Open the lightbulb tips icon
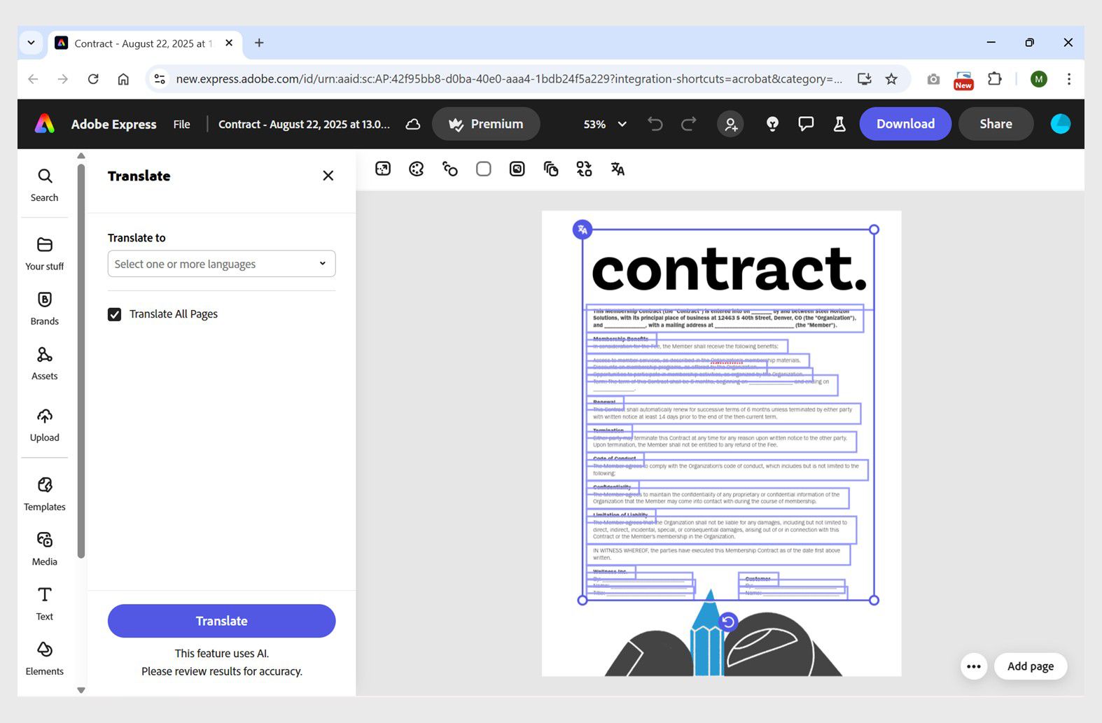The width and height of the screenshot is (1102, 723). [772, 124]
